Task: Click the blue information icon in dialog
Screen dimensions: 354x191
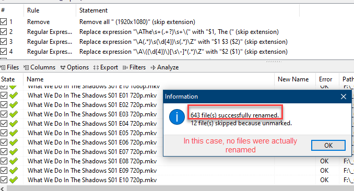Action: point(177,117)
